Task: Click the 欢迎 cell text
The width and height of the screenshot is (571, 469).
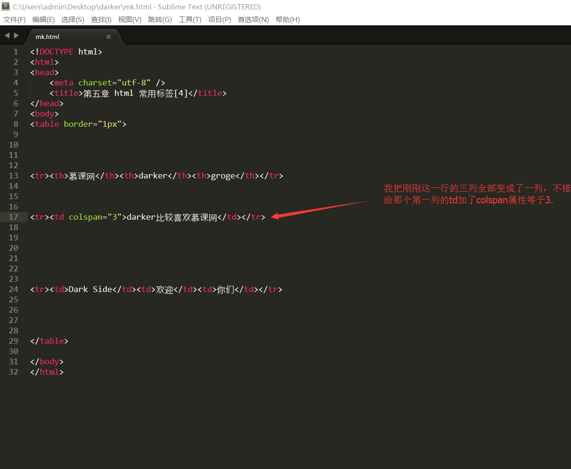Action: [165, 289]
